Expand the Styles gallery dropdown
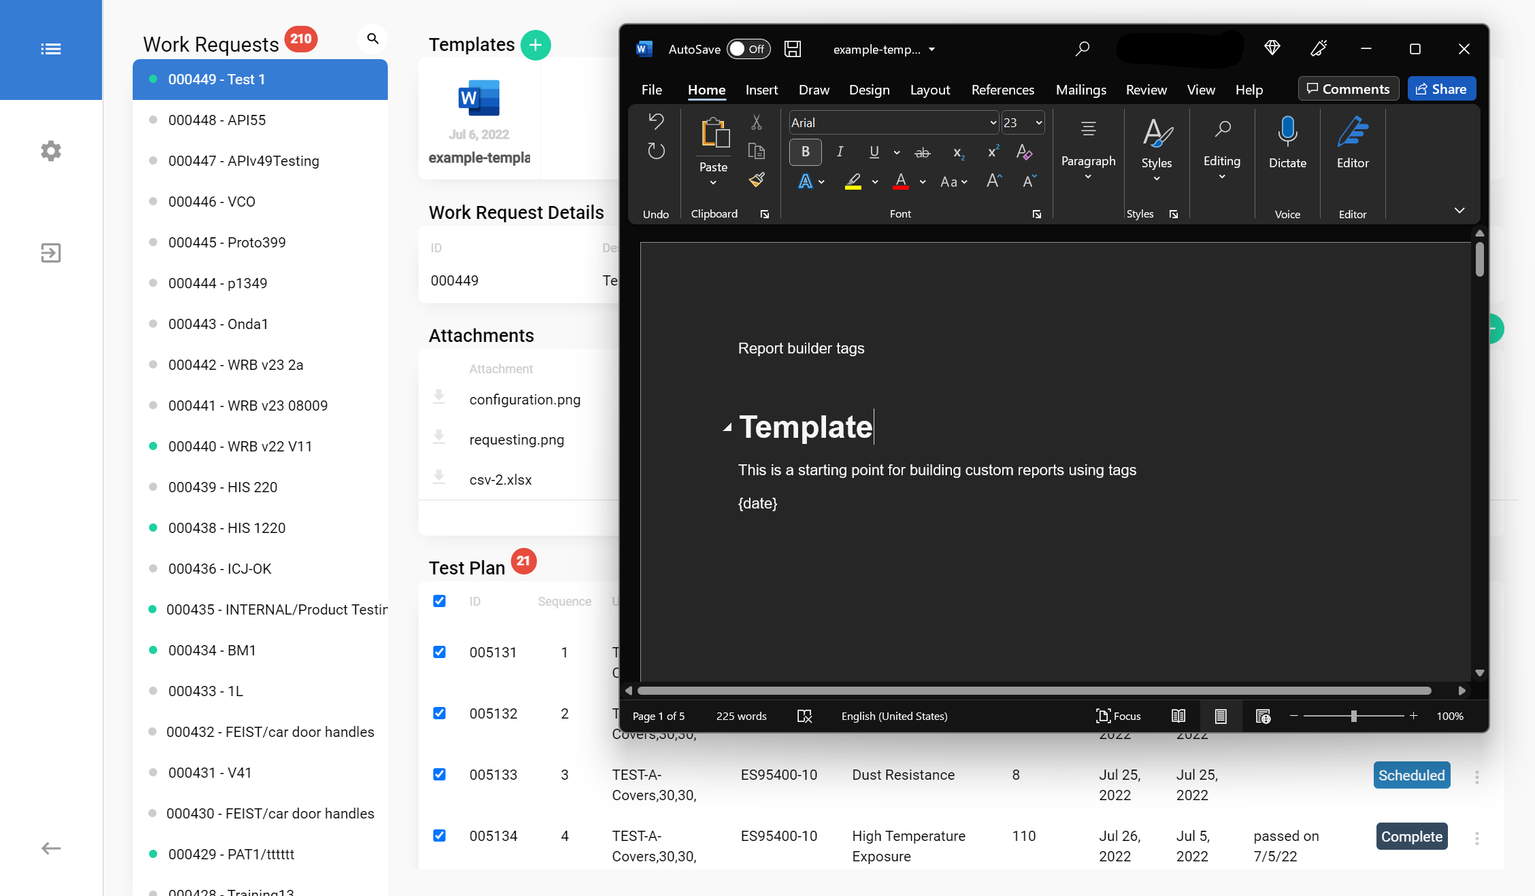 coord(1156,179)
